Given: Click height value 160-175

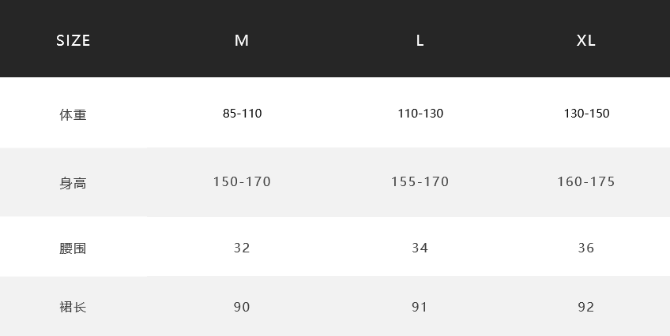Looking at the screenshot, I should 585,181.
